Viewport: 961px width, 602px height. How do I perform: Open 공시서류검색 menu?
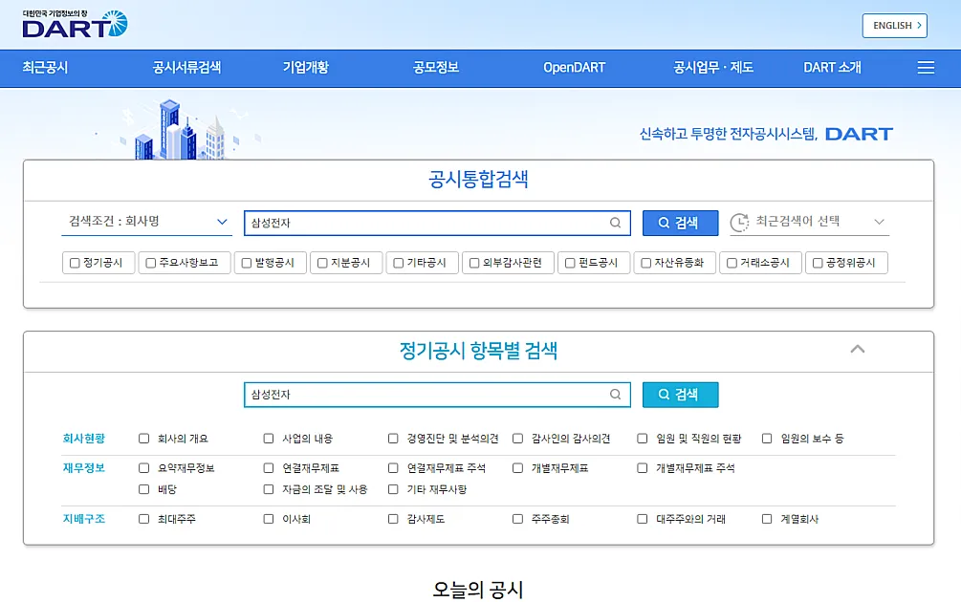tap(186, 67)
